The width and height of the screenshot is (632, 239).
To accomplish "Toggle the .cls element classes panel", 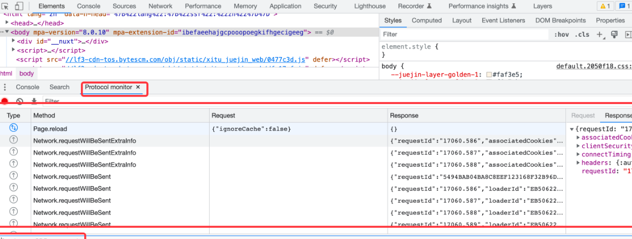I will (x=582, y=35).
